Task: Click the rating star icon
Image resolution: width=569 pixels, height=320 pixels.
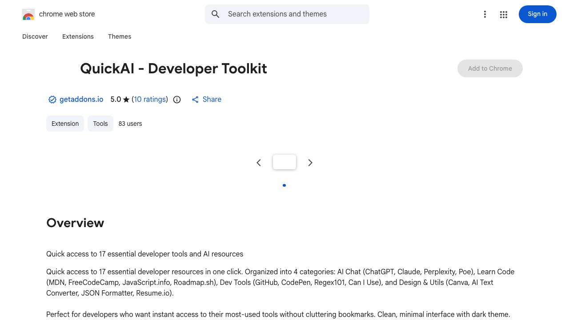Action: pyautogui.click(x=126, y=100)
